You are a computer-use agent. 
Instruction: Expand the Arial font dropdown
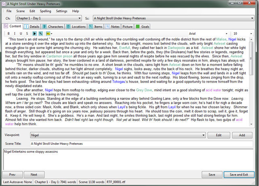click(x=208, y=34)
